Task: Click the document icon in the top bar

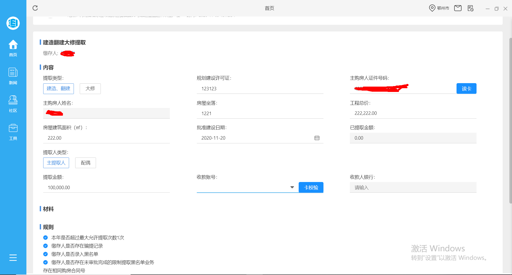Action: (471, 8)
